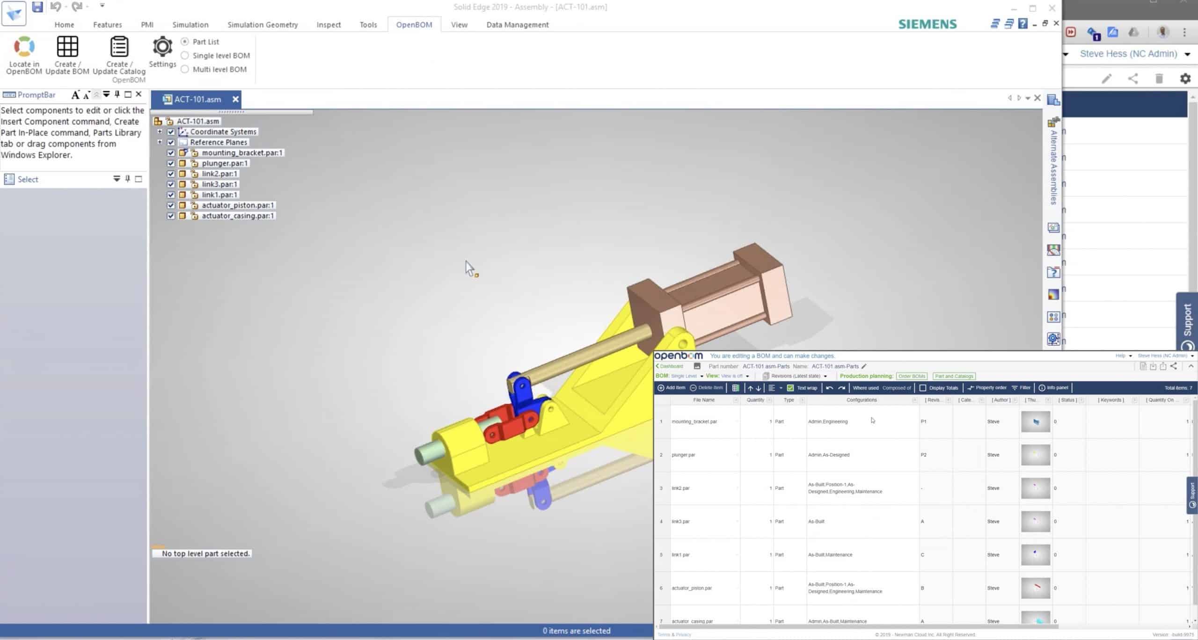Click Part and Catalogs button
The height and width of the screenshot is (640, 1198).
point(954,376)
